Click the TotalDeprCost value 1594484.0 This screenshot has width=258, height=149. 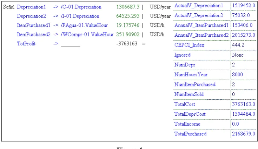pyautogui.click(x=244, y=114)
